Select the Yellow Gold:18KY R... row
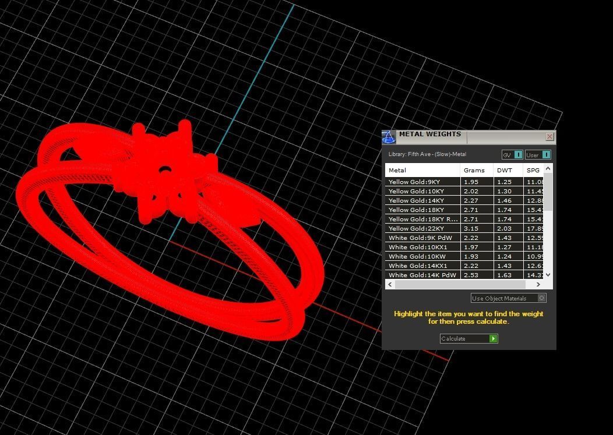This screenshot has width=613, height=435. click(x=464, y=220)
